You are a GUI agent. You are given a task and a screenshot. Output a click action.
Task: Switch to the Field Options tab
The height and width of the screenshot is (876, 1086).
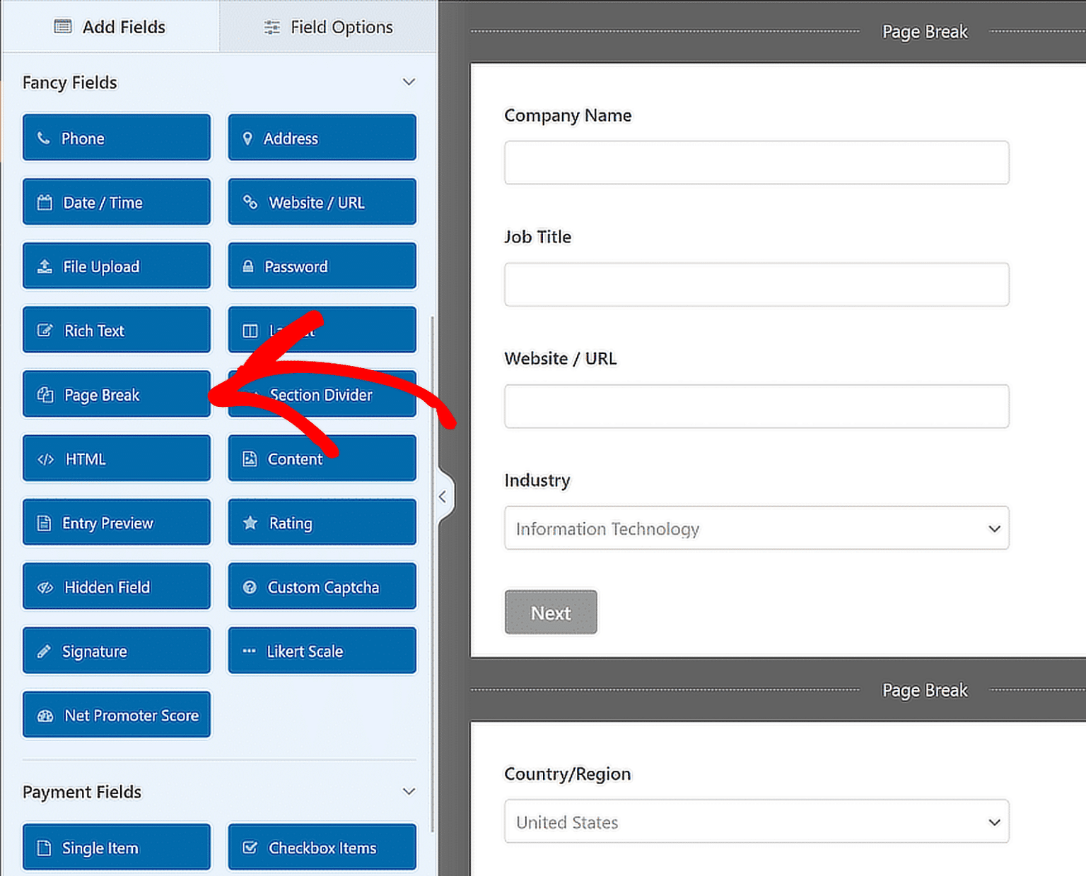(327, 27)
